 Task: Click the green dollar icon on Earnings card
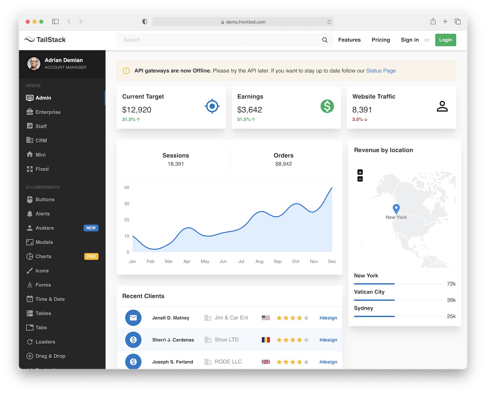point(327,106)
